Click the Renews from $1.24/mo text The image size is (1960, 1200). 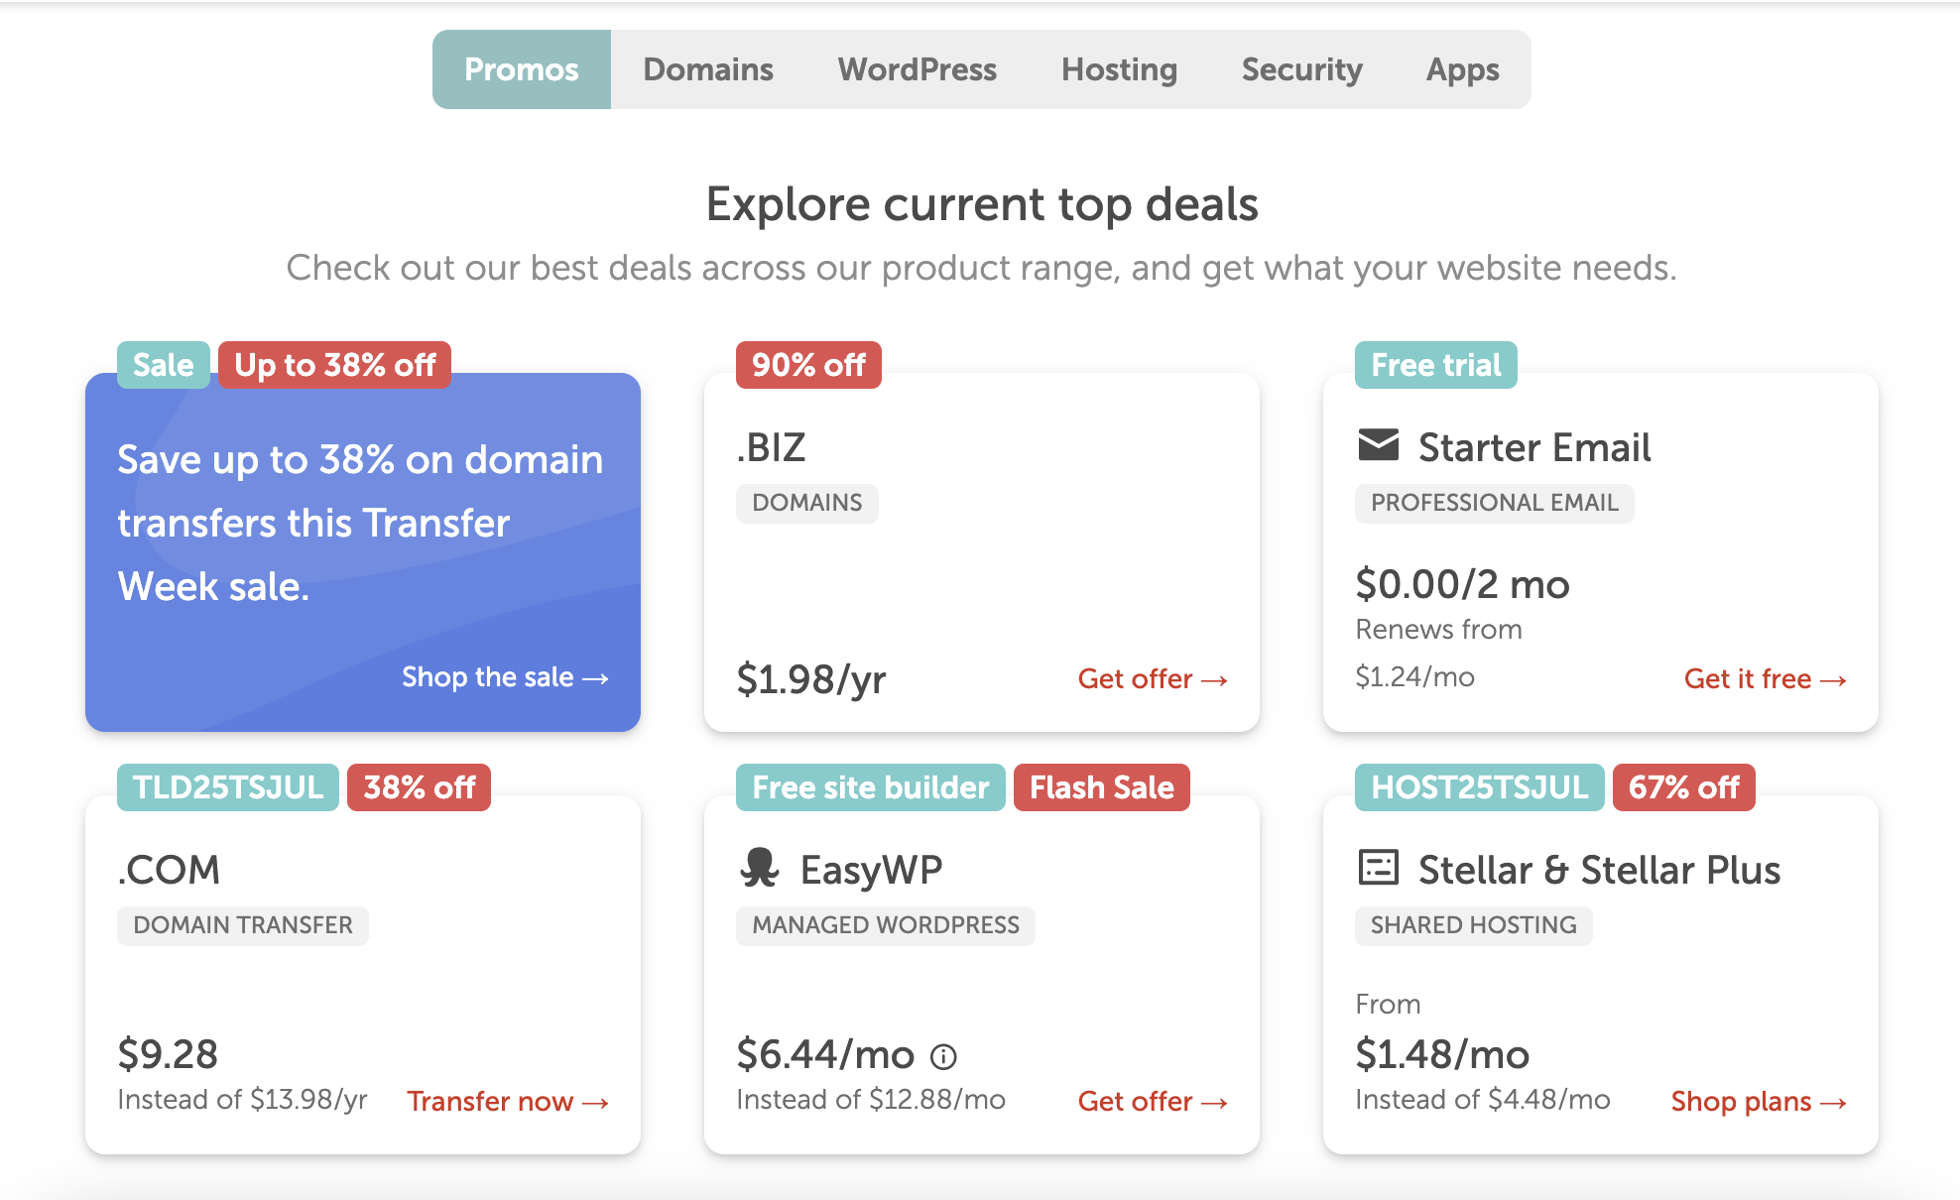pos(1438,654)
